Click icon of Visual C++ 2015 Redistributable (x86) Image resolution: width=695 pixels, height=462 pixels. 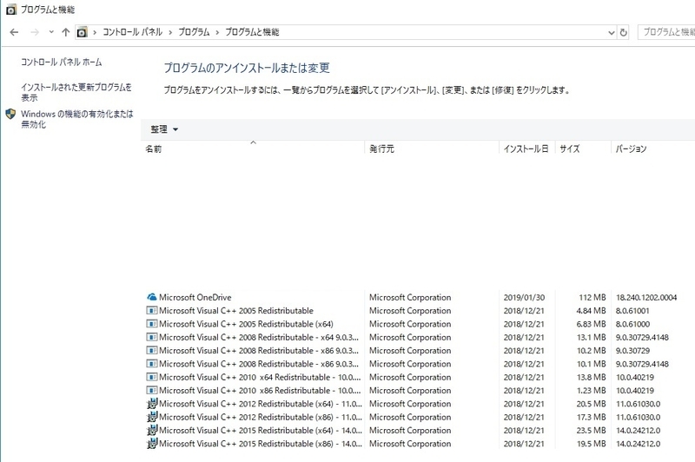coord(151,444)
